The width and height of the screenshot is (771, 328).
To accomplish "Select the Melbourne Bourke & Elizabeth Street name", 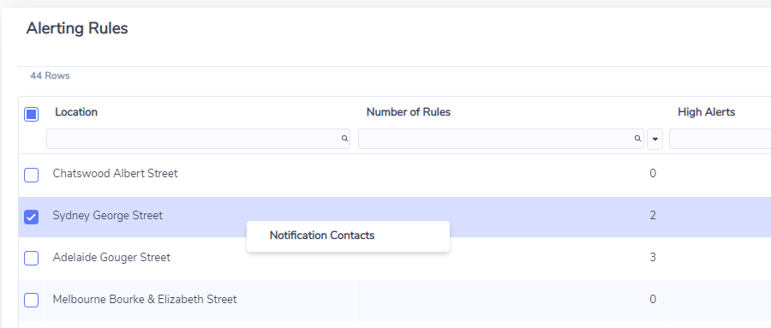I will tap(145, 300).
